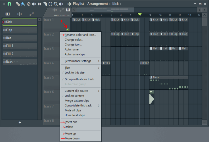Choose Change icon from context menu
This screenshot has width=209, height=142.
[x=80, y=44]
